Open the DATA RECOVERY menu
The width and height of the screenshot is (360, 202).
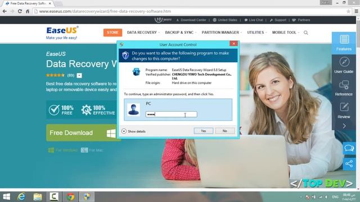tap(143, 33)
